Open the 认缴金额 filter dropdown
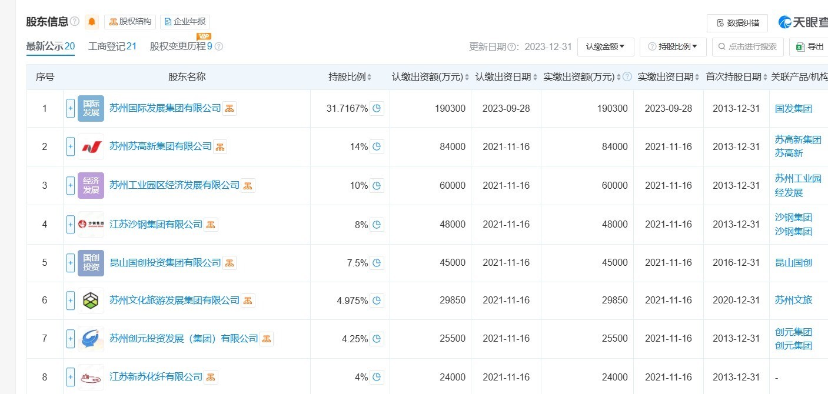The height and width of the screenshot is (394, 828). pyautogui.click(x=606, y=46)
